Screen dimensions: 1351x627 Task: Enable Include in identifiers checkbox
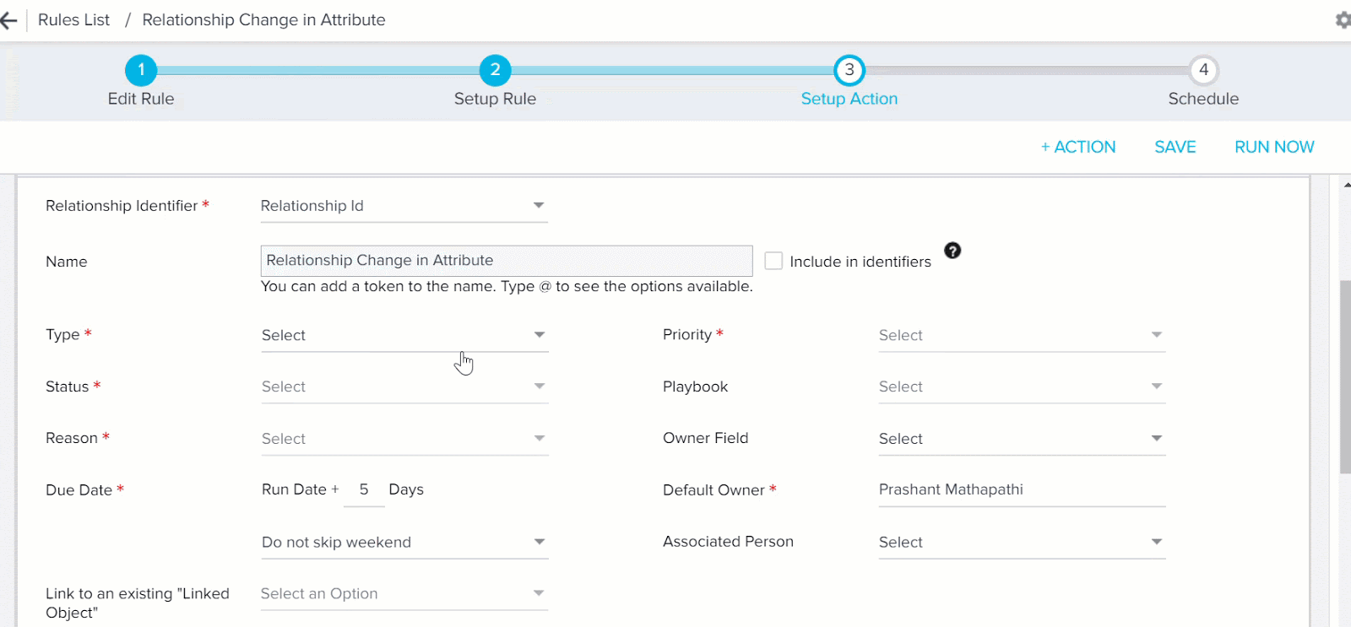(773, 261)
